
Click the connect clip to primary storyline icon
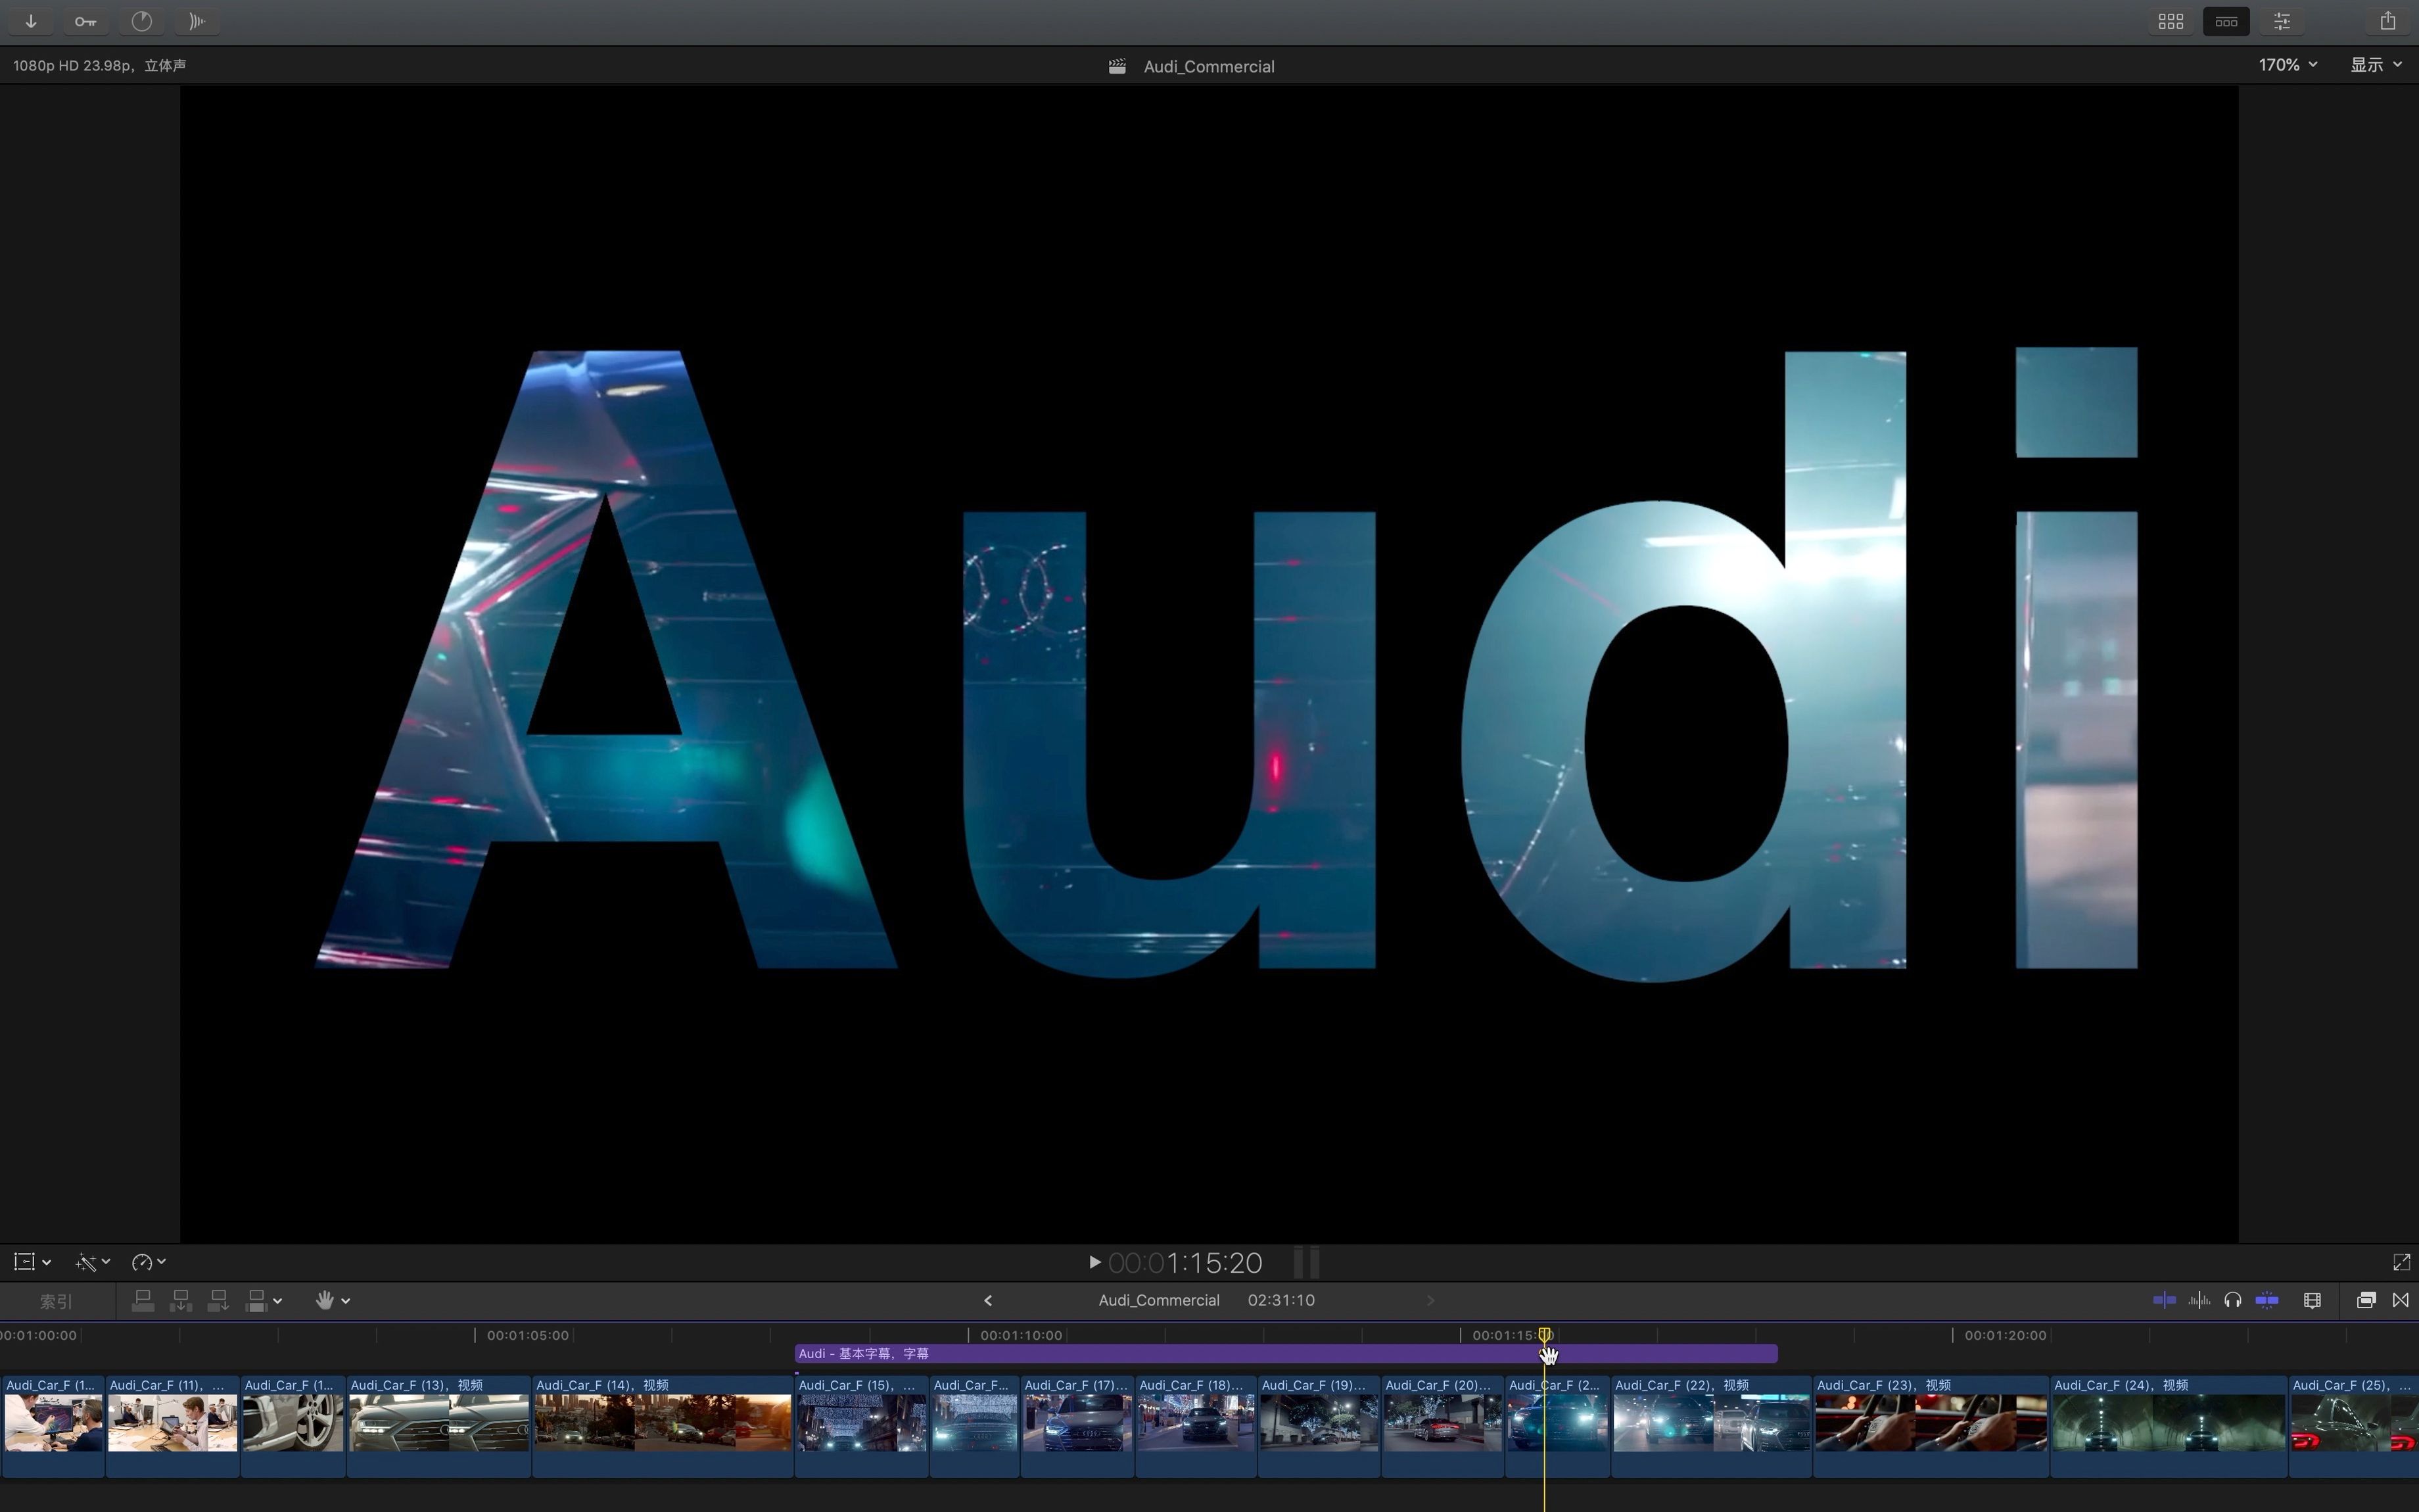click(143, 1300)
